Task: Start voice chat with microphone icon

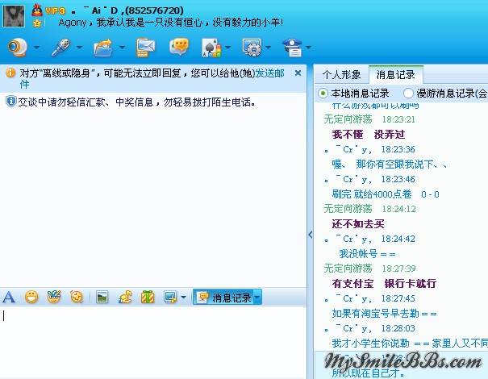Action: 59,48
